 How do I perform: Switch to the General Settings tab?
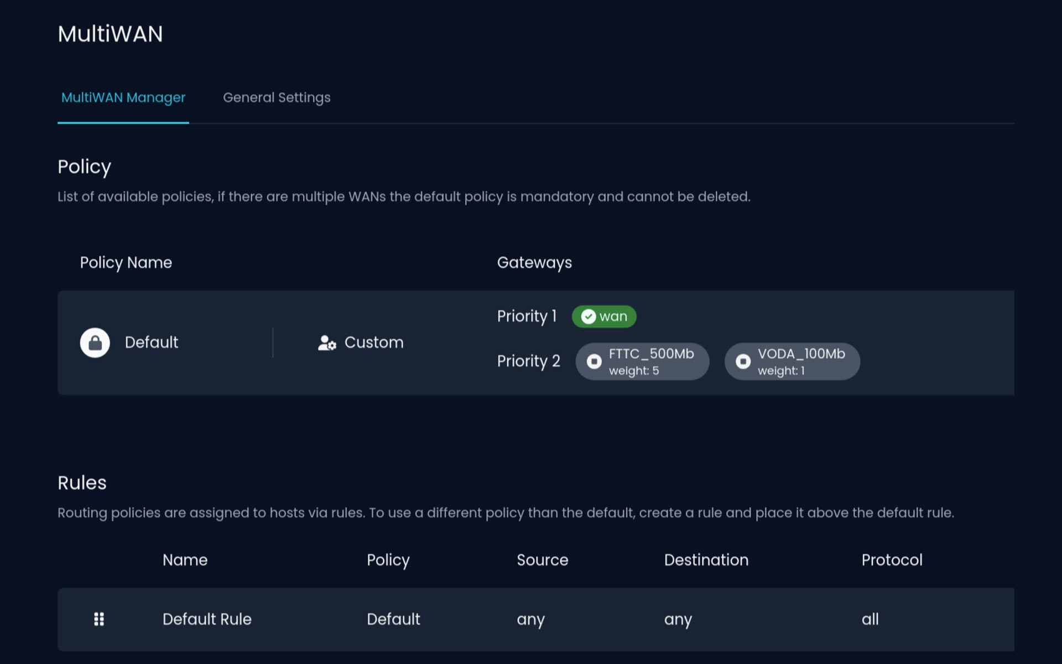click(277, 98)
